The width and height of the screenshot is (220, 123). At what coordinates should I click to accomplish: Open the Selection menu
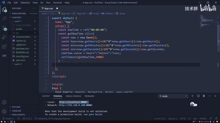[x=25, y=3]
